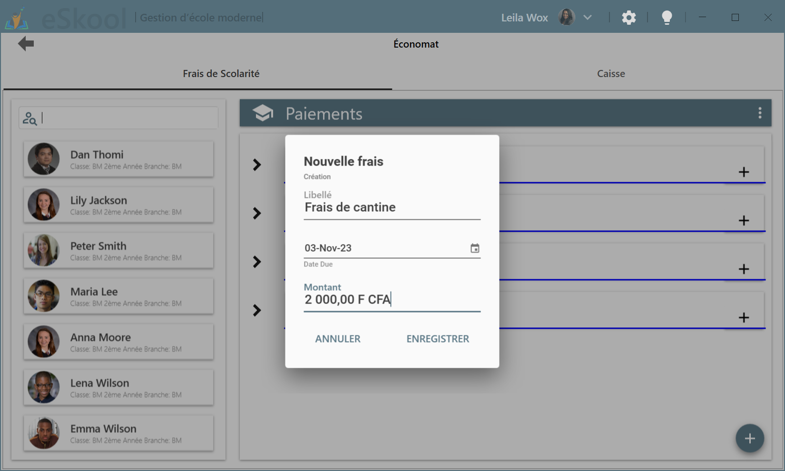Viewport: 785px width, 471px height.
Task: Open Paiements three-dot options menu
Action: coord(759,113)
